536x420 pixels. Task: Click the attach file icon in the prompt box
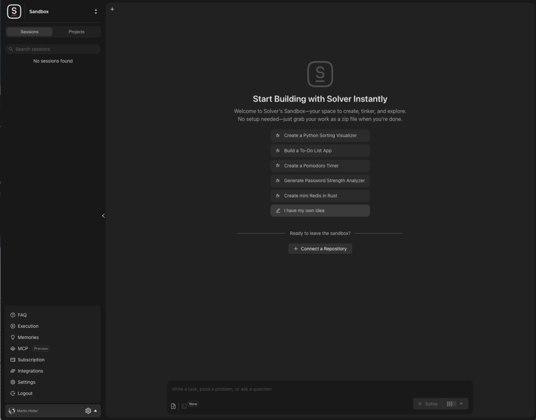173,406
